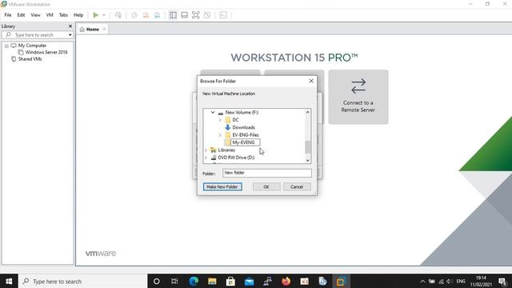
Task: Expand the DC folder
Action: click(220, 120)
